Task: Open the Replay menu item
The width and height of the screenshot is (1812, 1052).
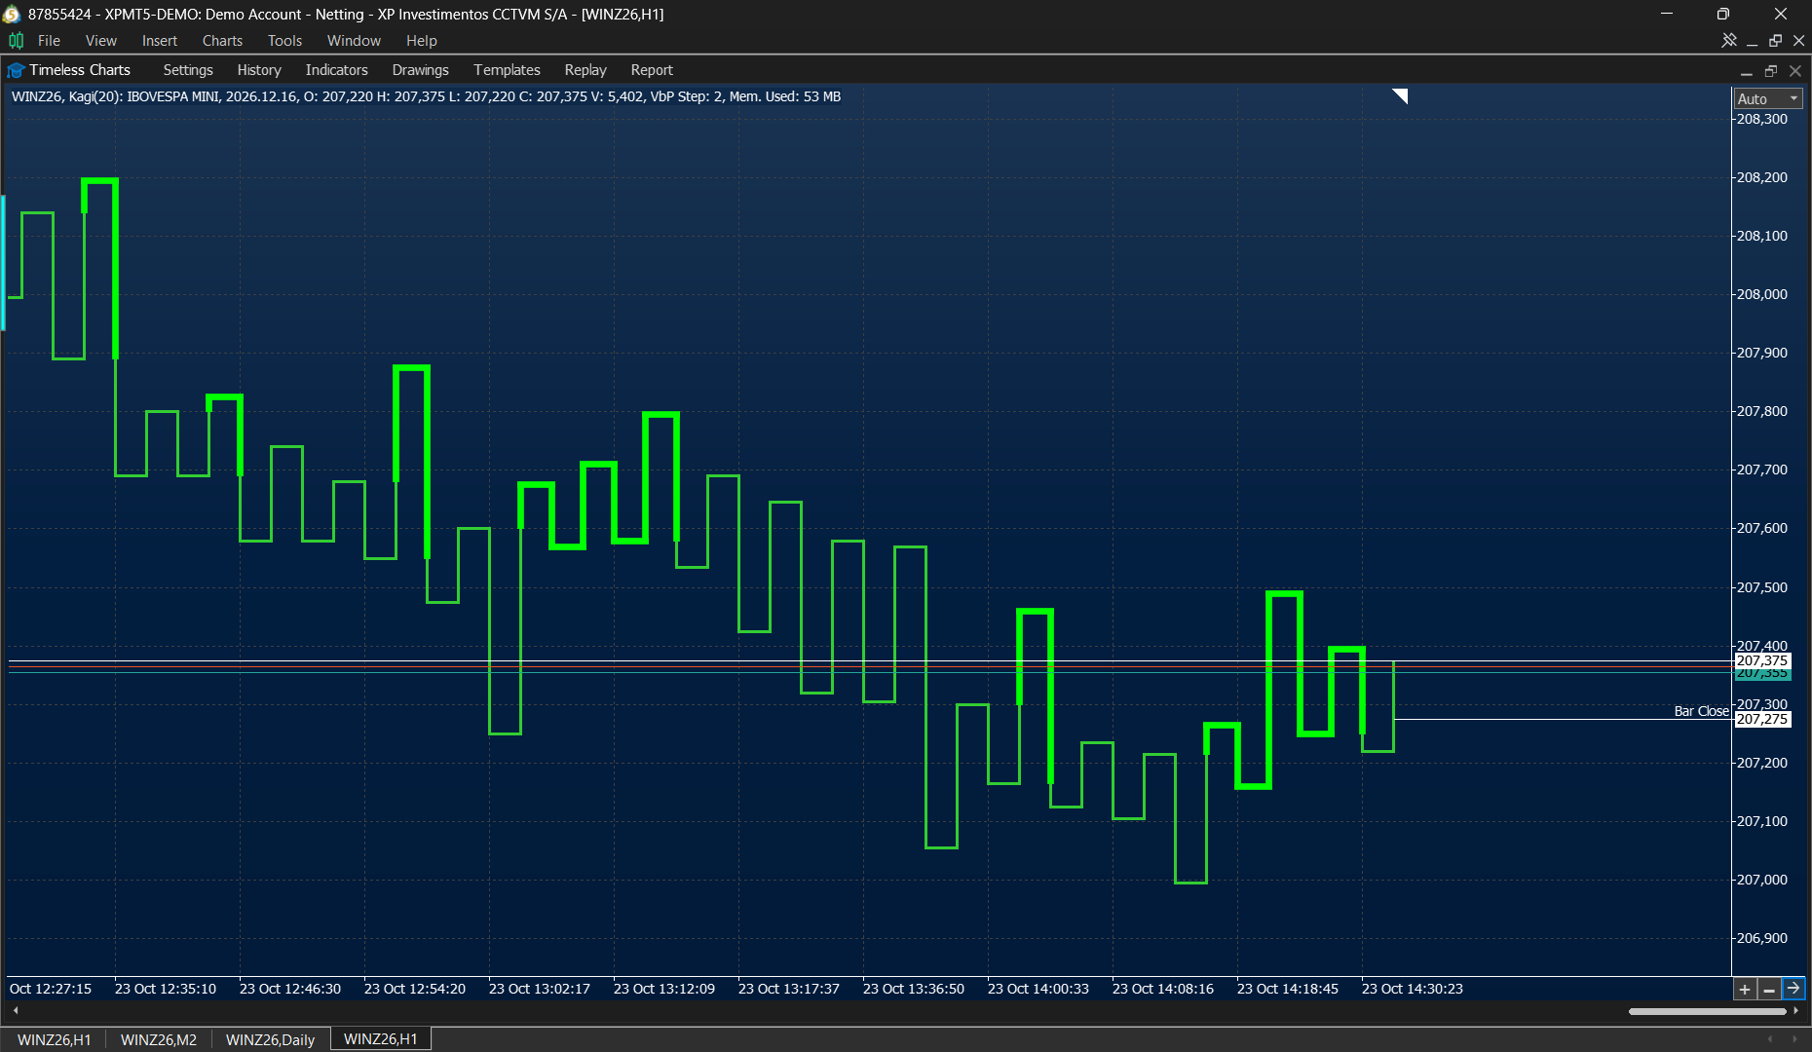Action: tap(585, 70)
